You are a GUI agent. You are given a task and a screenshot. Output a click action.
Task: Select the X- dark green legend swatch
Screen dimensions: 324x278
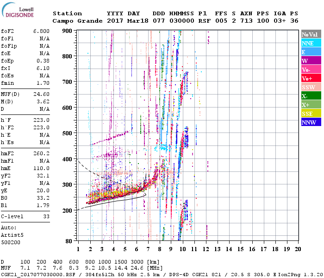click(x=311, y=96)
